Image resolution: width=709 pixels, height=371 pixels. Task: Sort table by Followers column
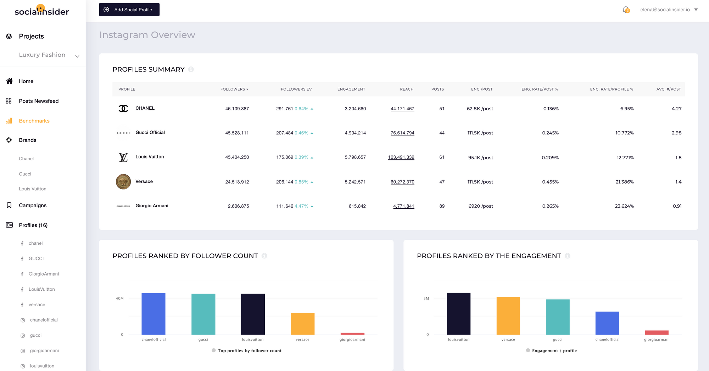click(234, 89)
